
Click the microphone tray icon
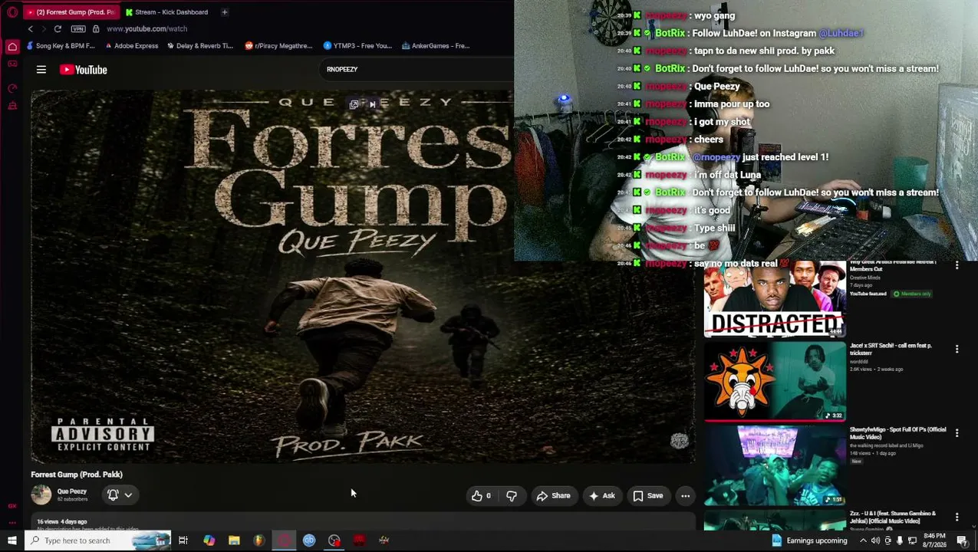click(900, 540)
